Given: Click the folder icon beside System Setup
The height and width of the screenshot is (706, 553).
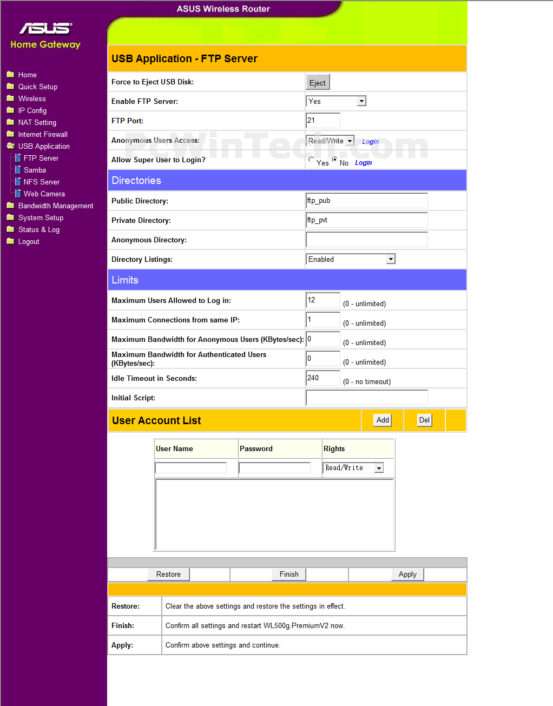Looking at the screenshot, I should 10,217.
